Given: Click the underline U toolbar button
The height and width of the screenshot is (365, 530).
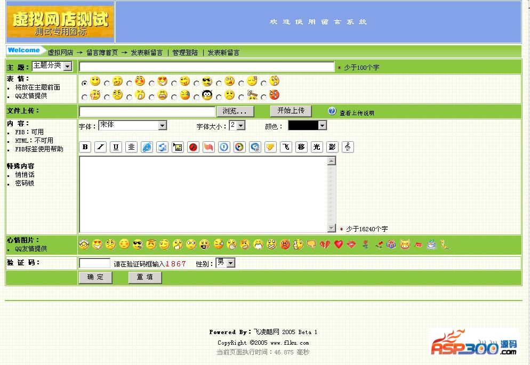Looking at the screenshot, I should pos(116,147).
